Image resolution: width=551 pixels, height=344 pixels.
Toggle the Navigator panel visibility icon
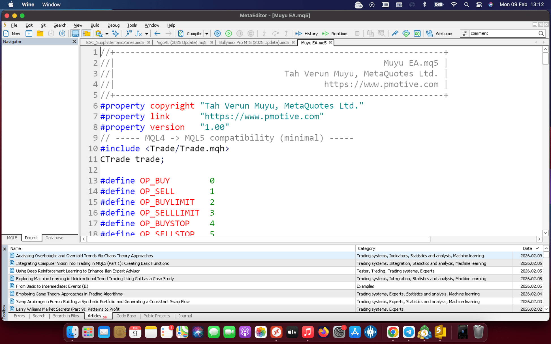click(x=87, y=33)
